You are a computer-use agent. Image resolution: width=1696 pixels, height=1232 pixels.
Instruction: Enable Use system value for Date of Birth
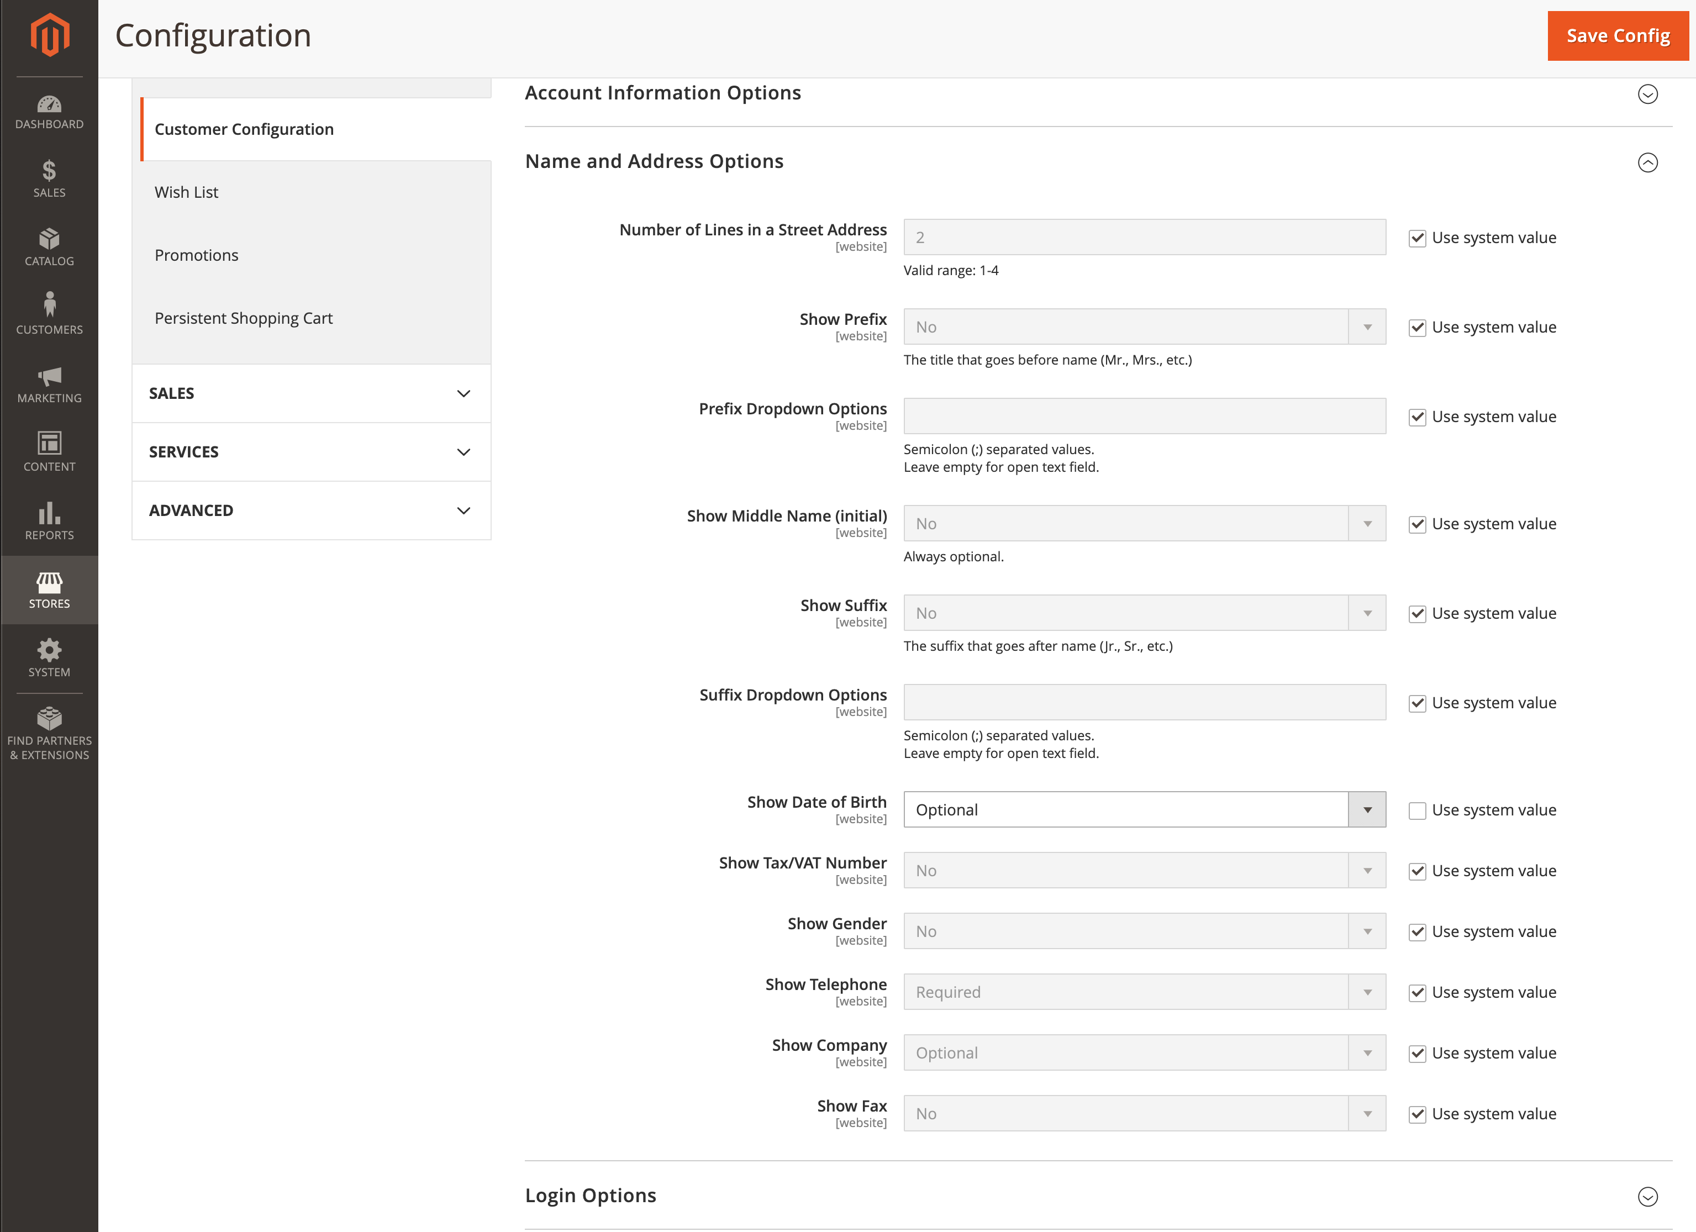point(1417,811)
